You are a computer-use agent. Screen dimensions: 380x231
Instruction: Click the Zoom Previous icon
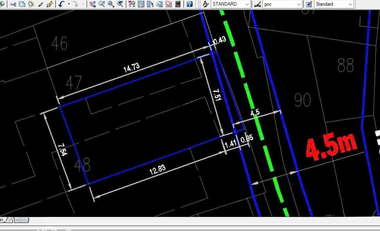120,4
